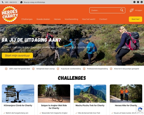Click the Instagram icon in top bar
This screenshot has width=144, height=115.
[134, 2]
